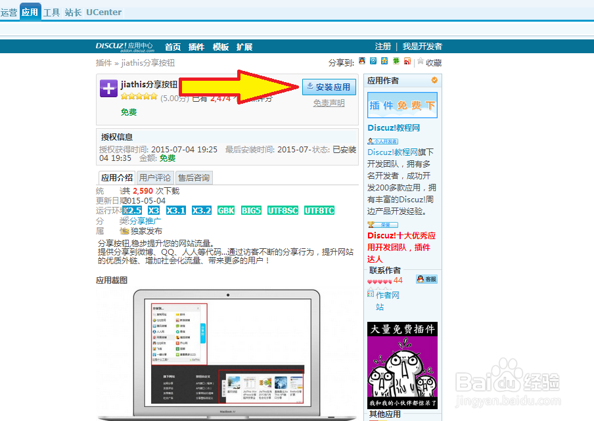Open the 运营 admin tab
This screenshot has height=421, width=594.
(x=9, y=12)
